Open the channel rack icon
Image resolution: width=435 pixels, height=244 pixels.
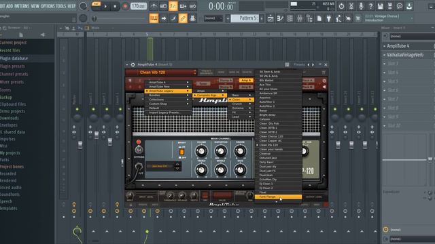tap(290, 18)
